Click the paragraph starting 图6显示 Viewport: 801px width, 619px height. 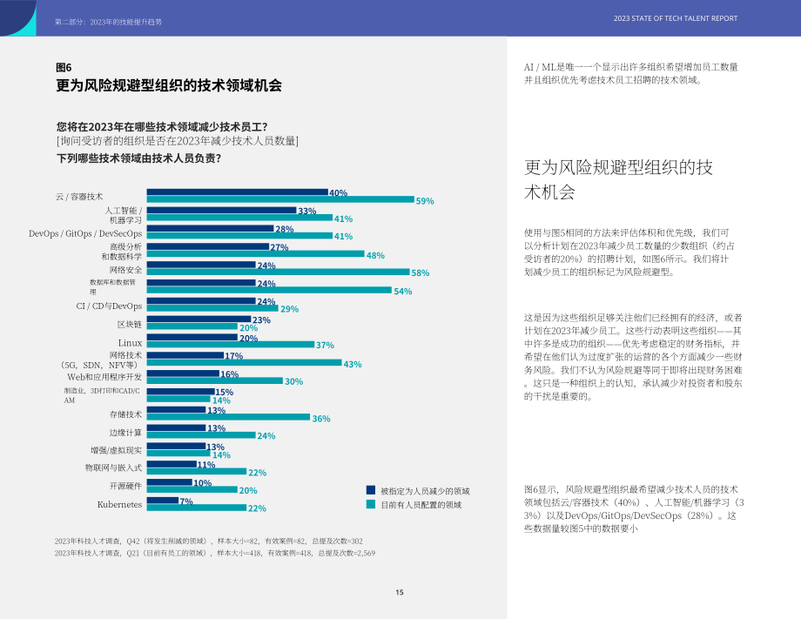[634, 509]
